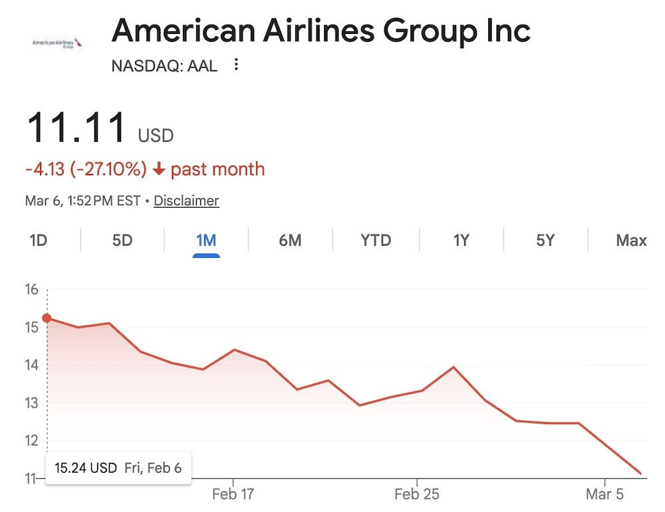Click the American Airlines Group Inc title
This screenshot has height=512, width=665.
pyautogui.click(x=321, y=31)
